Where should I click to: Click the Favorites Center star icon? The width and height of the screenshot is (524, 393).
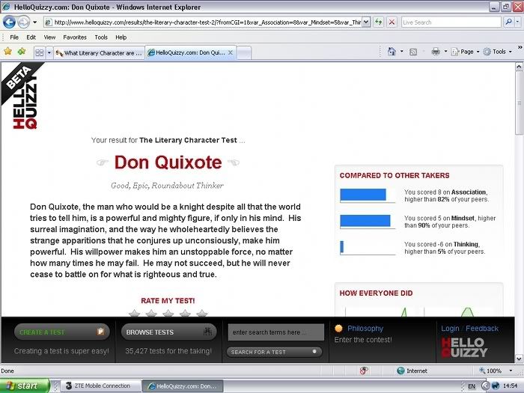click(7, 52)
